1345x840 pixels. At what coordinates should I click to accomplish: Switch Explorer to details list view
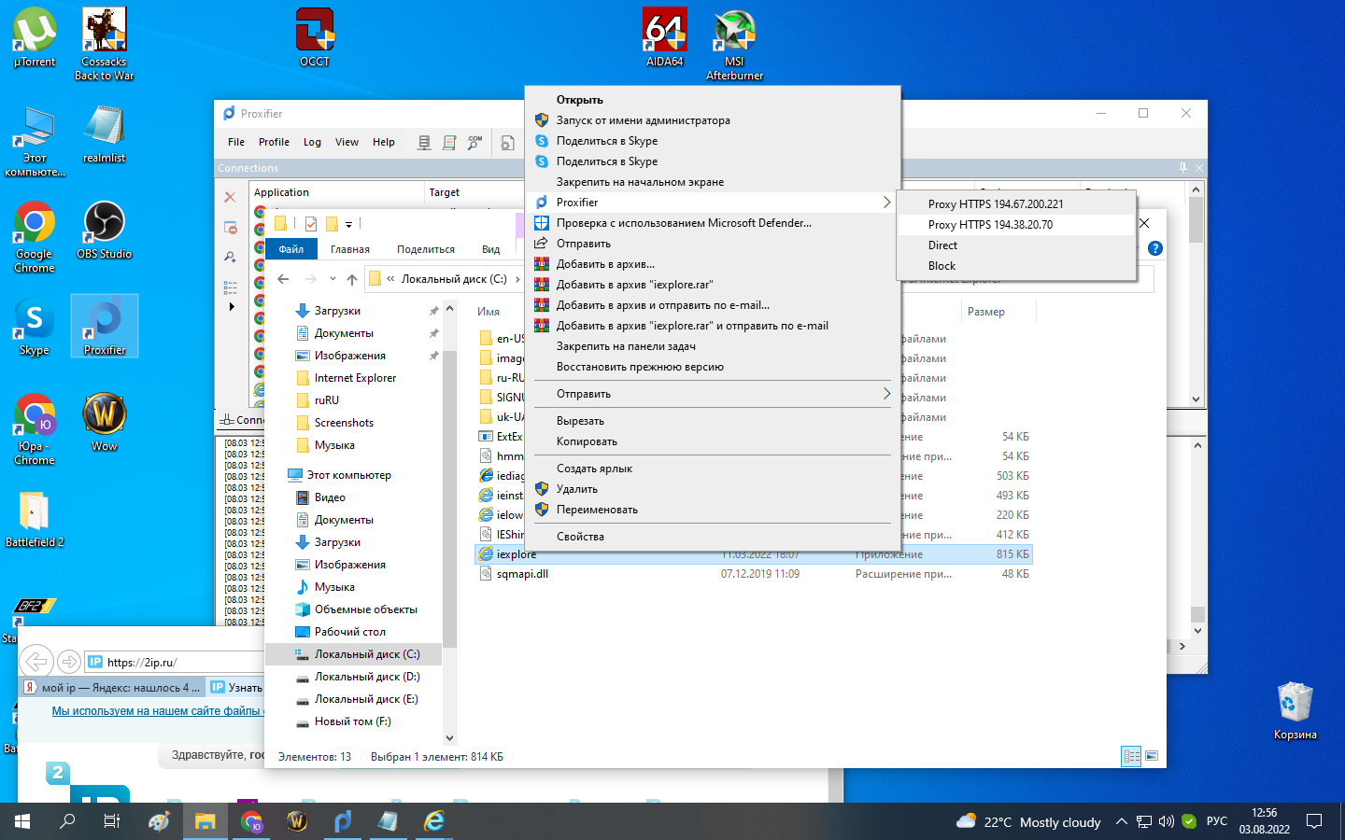(1131, 756)
